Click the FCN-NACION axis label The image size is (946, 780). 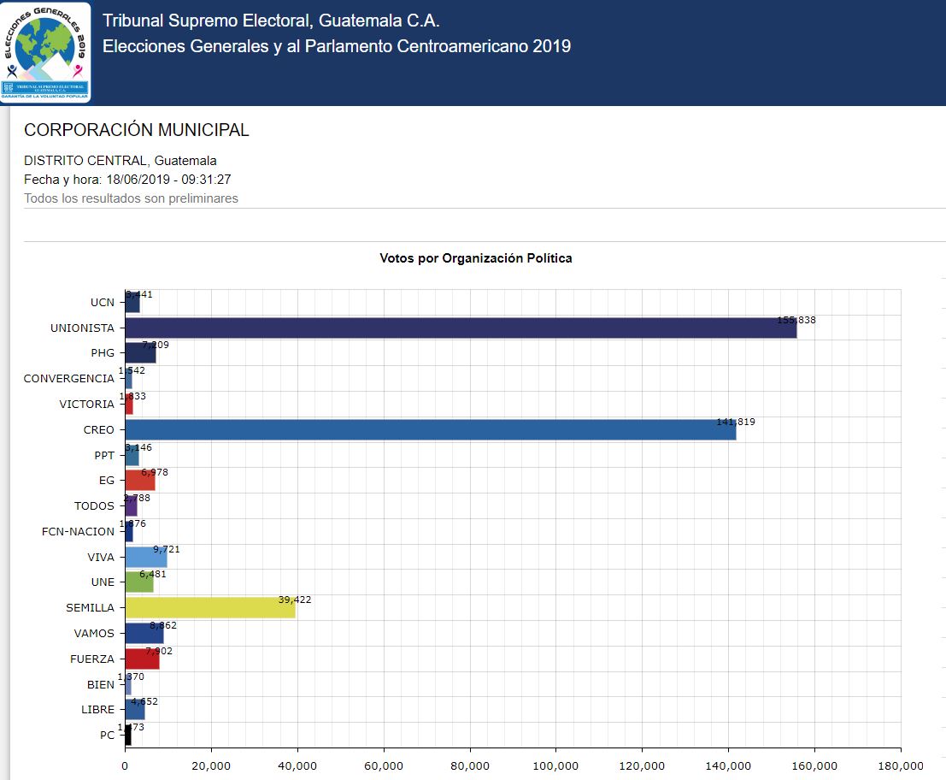[78, 532]
